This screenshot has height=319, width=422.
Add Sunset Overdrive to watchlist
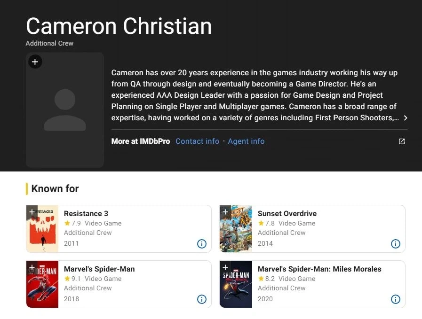[x=225, y=212]
